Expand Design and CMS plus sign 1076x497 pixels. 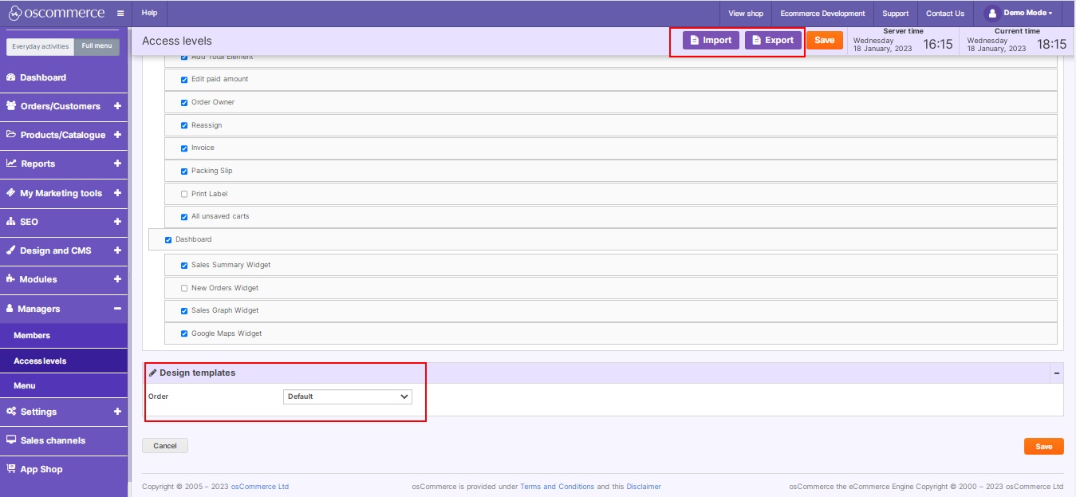pos(117,250)
